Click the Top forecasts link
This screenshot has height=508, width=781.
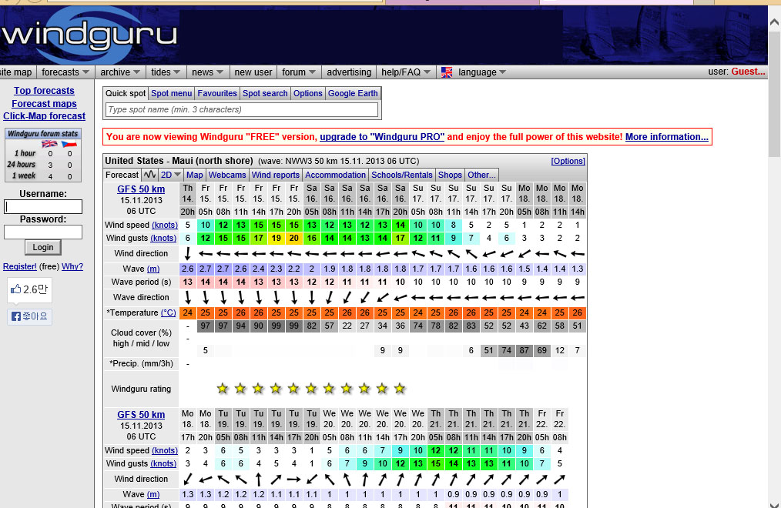44,91
